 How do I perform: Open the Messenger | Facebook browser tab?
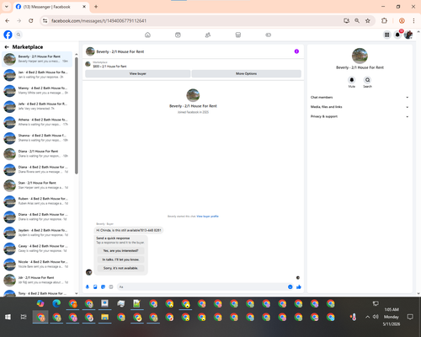click(51, 7)
